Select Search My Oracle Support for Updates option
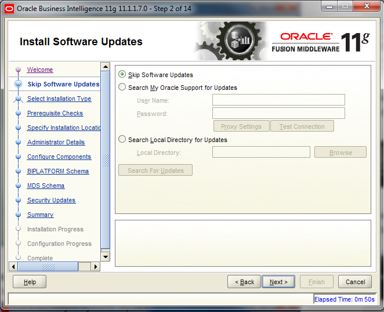384x312 pixels. 122,87
